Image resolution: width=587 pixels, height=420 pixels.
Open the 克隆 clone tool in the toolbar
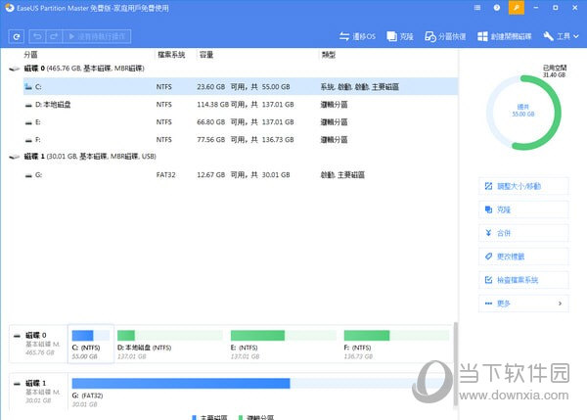tap(400, 36)
